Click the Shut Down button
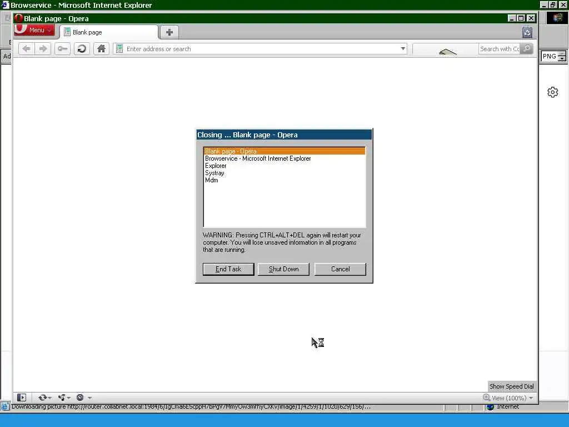The height and width of the screenshot is (427, 569). pyautogui.click(x=283, y=269)
